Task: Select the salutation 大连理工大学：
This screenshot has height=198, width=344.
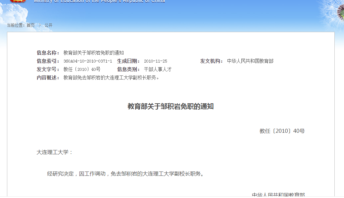Action: point(54,152)
